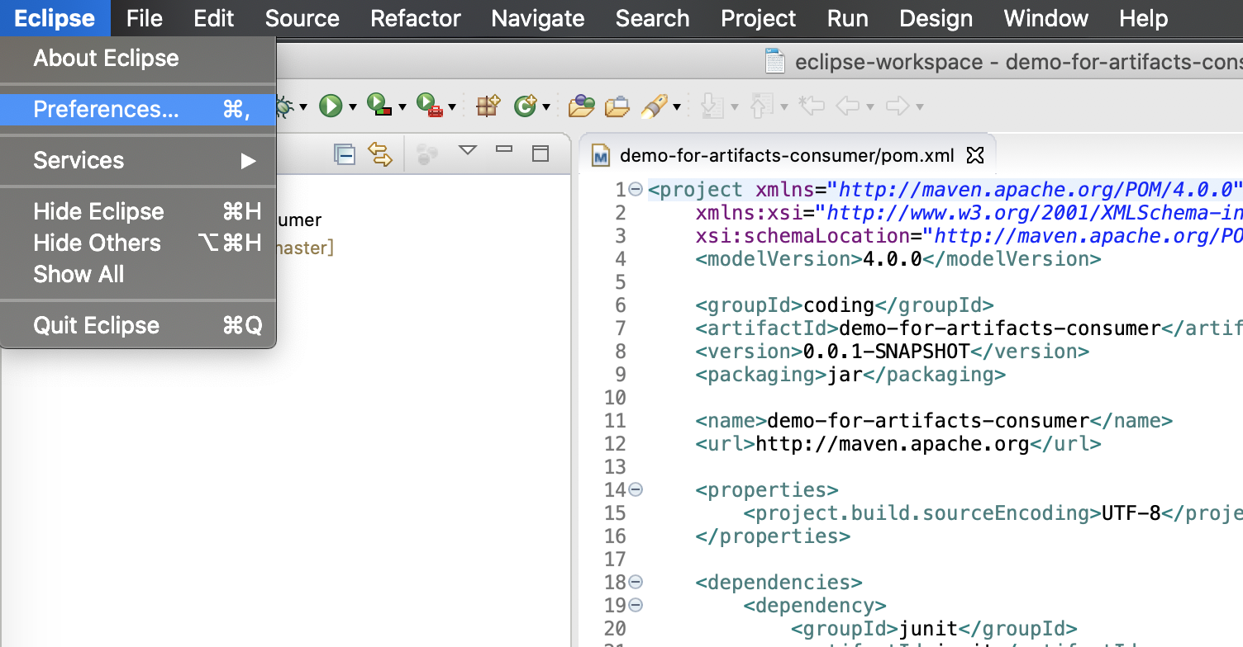Collapse All in Package Explorer
Image resolution: width=1243 pixels, height=647 pixels.
coord(345,153)
